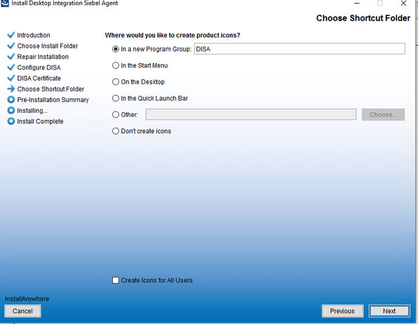Click the arrow icon beside Choose Shortcut Folder
The height and width of the screenshot is (324, 418).
[x=11, y=89]
